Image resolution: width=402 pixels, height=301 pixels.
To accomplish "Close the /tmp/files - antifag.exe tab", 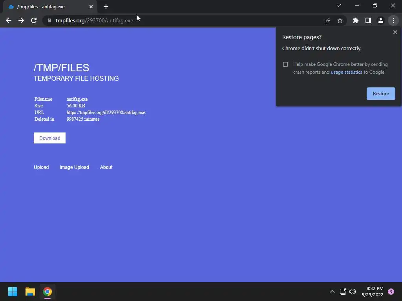I will tap(91, 7).
